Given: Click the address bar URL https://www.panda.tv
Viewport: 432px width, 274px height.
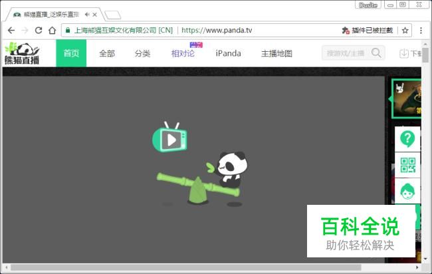Looking at the screenshot, I should coord(217,31).
